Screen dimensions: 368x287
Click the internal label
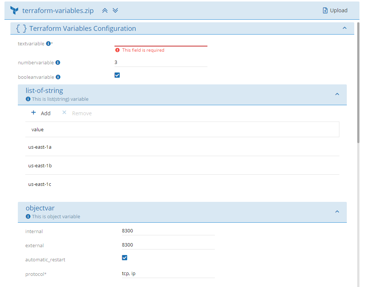[x=34, y=231]
